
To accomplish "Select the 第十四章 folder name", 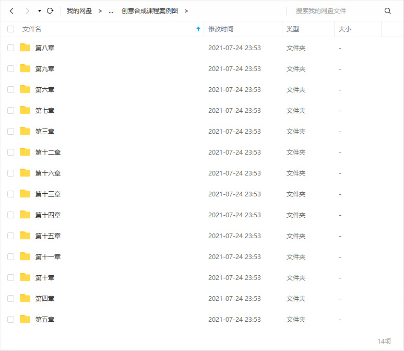I will 48,215.
